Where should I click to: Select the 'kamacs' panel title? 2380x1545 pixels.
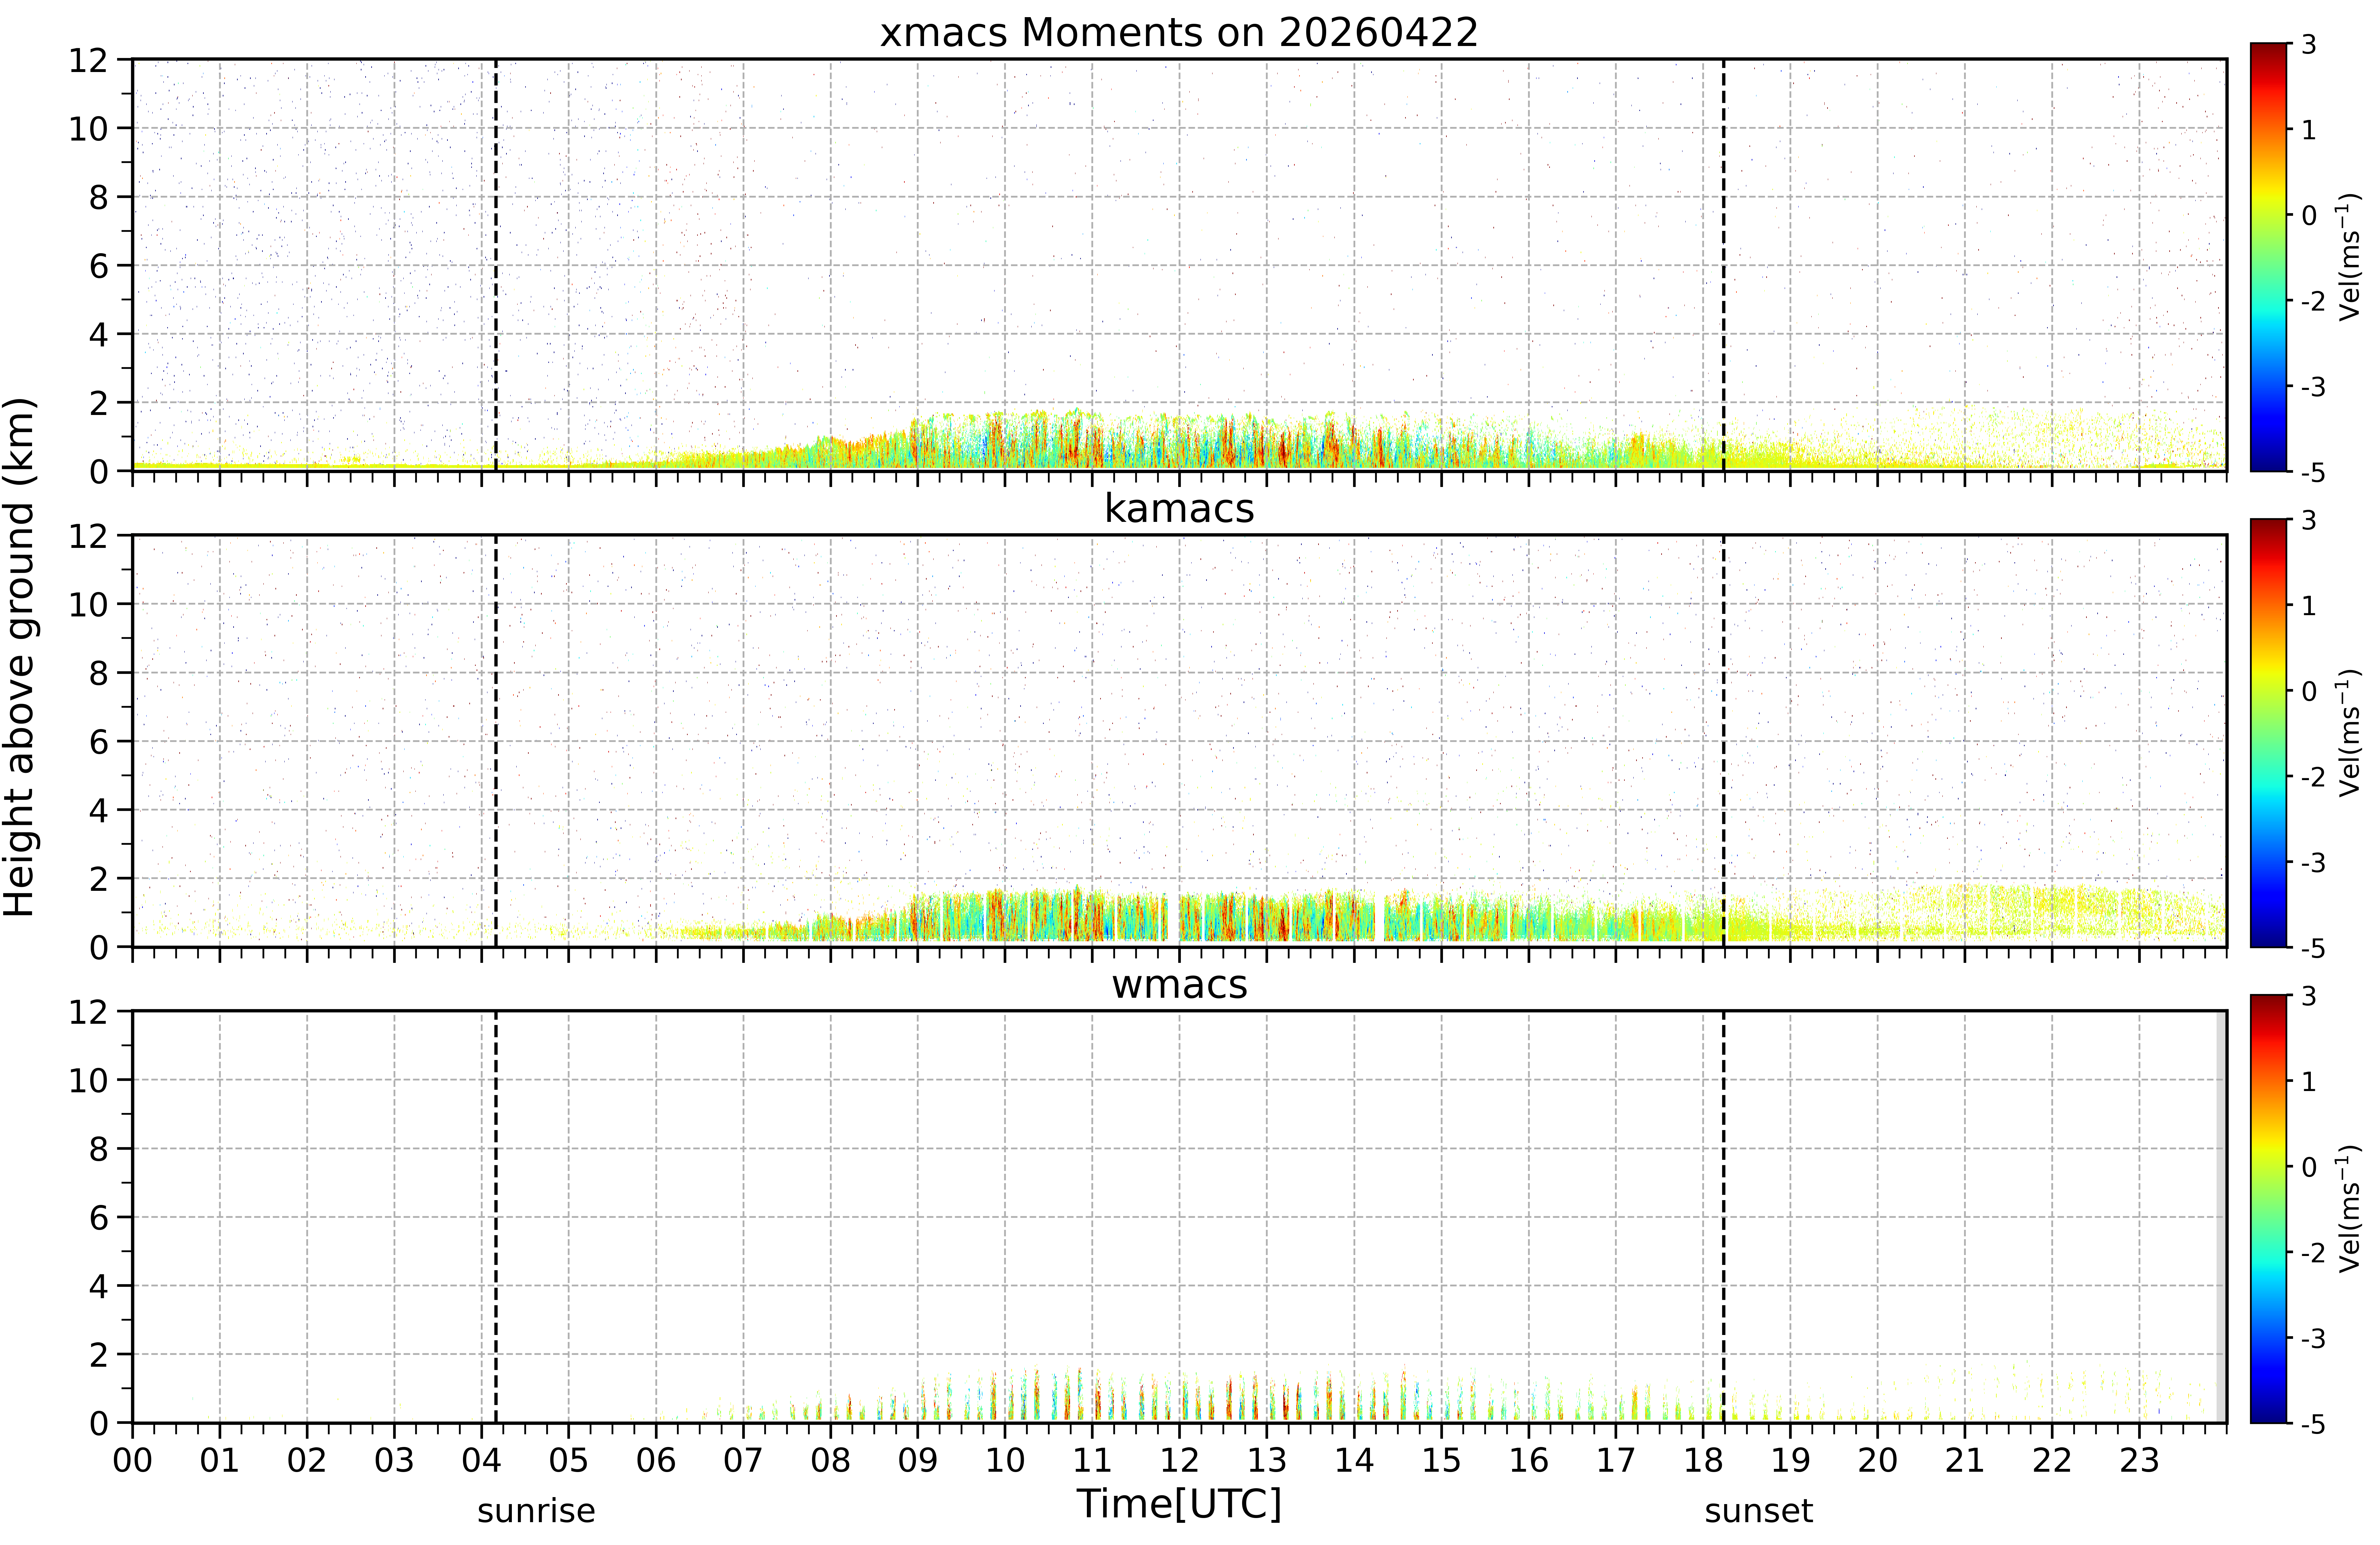click(1179, 508)
